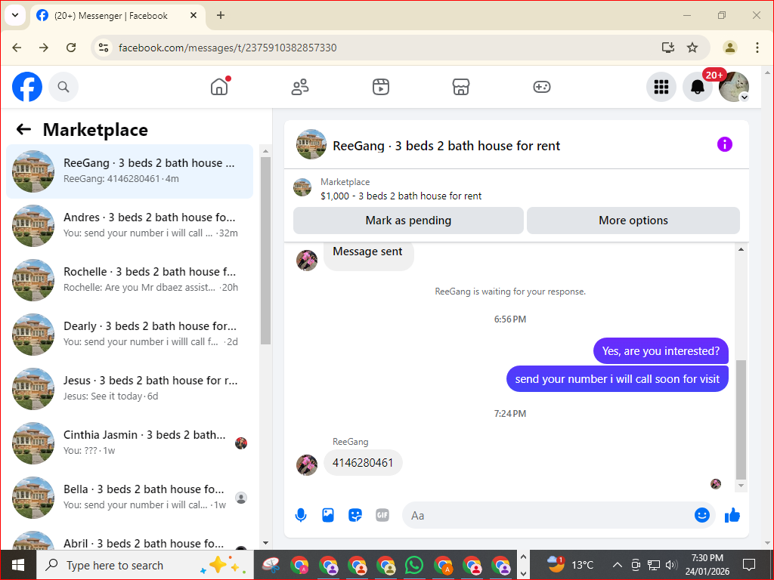Viewport: 774px width, 580px height.
Task: Click the browser Forward arrow
Action: point(44,48)
